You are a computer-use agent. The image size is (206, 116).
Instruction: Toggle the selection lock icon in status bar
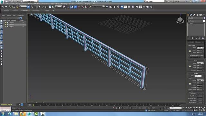[x=117, y=108]
